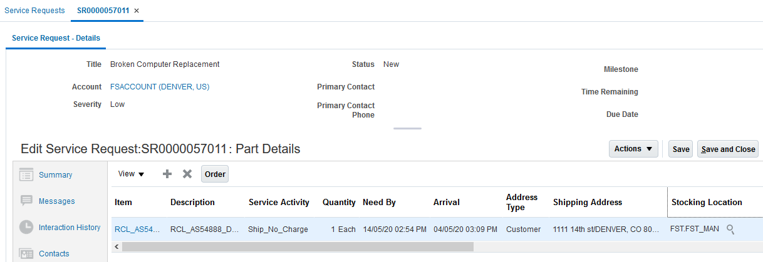
Task: Click the Stocking Location column header
Action: pos(707,203)
